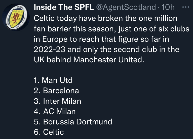The height and width of the screenshot is (139, 193).
Task: Click the '5. Borussia Dortmund' list line
Action: 73,122
